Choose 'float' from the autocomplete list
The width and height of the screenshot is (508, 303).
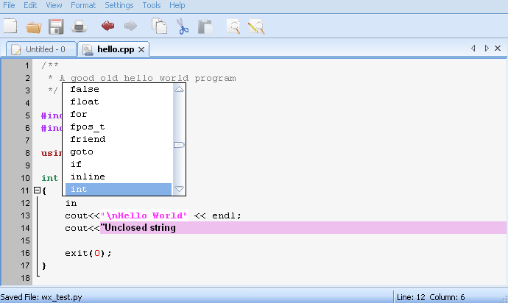point(119,101)
